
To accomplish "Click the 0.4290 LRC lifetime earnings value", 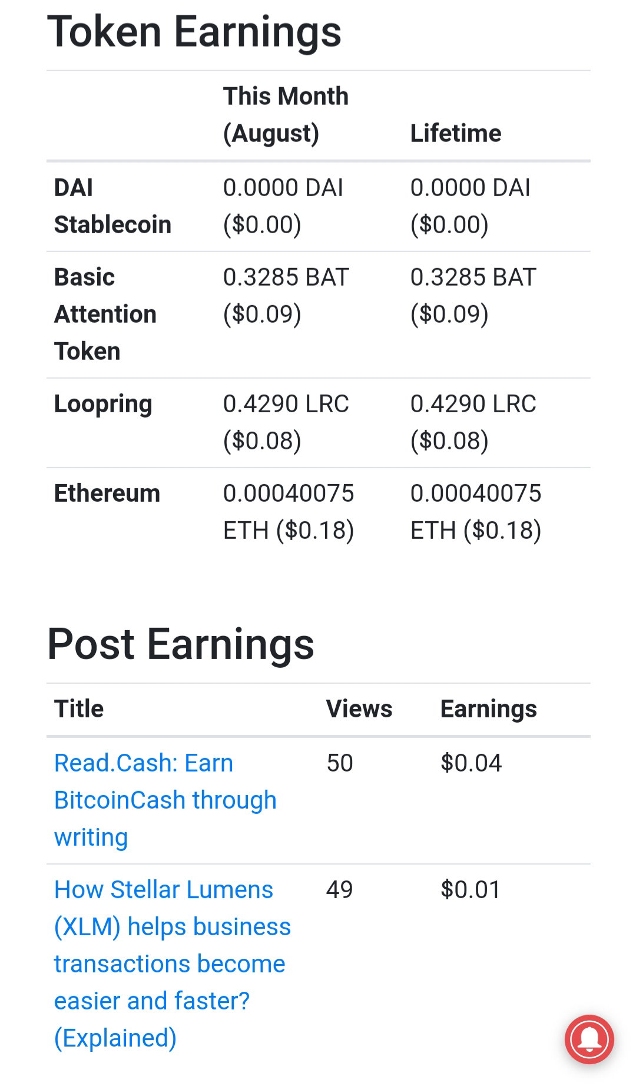I will (x=473, y=422).
